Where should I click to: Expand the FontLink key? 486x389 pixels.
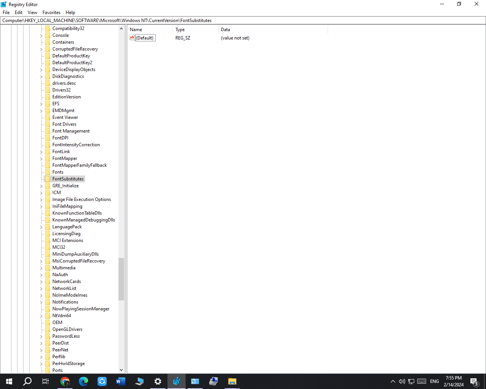(41, 152)
